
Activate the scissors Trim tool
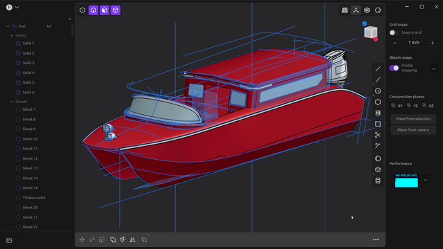click(378, 135)
